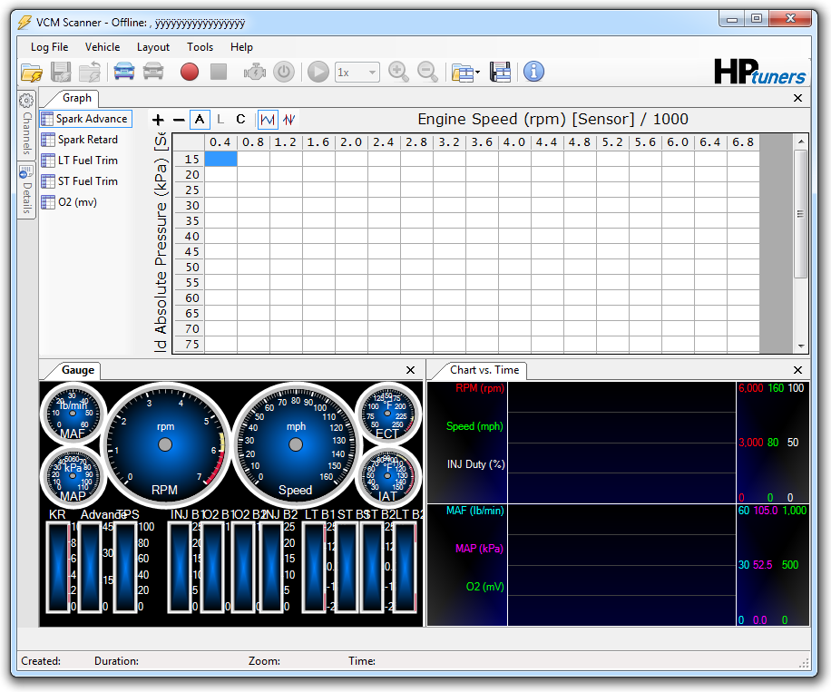The width and height of the screenshot is (831, 692).
Task: Click the blue connect to vehicle icon
Action: click(123, 72)
